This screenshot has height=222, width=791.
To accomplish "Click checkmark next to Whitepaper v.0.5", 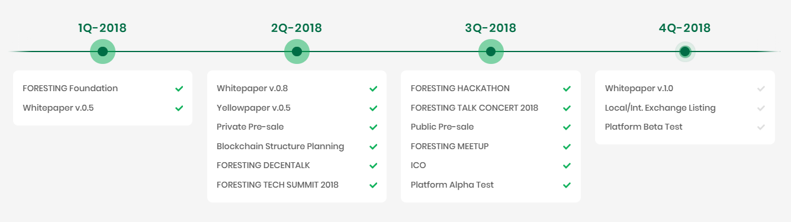I will (x=179, y=108).
